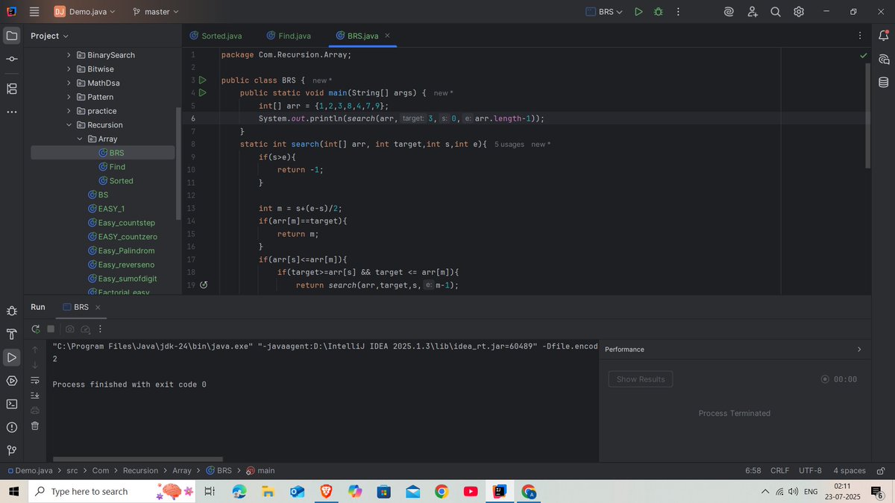Click the Show Results button

point(641,379)
